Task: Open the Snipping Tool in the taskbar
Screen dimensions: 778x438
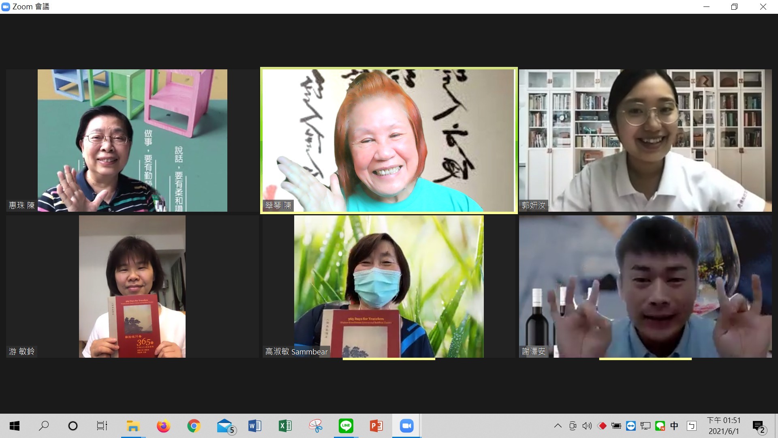Action: 316,426
